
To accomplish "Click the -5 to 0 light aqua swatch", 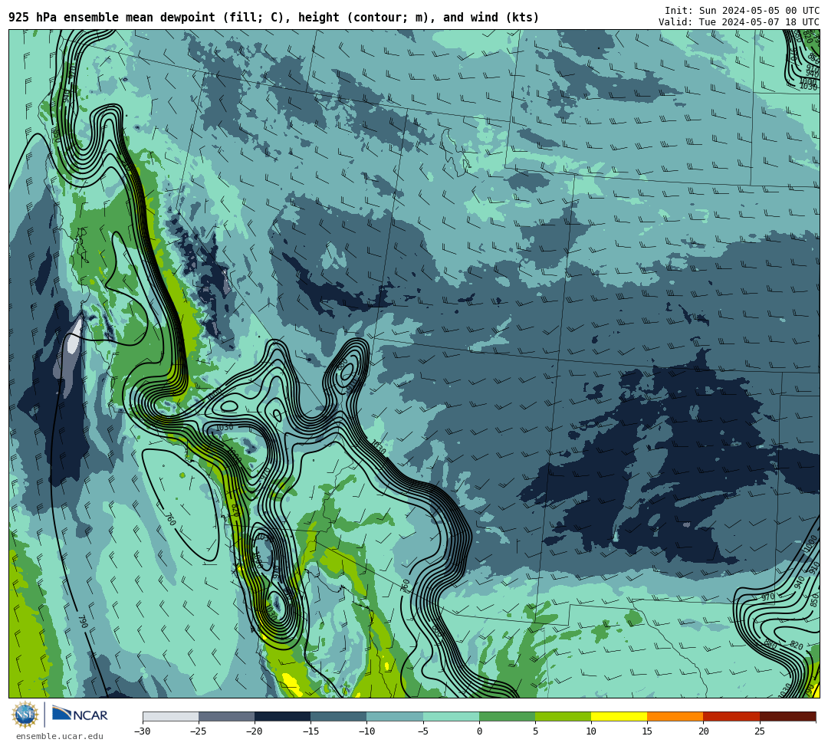I will [451, 716].
